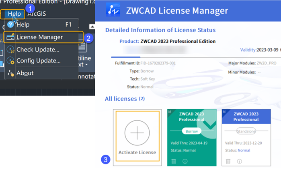Click the Standalone badge on white card
The image size is (281, 170).
(x=246, y=131)
